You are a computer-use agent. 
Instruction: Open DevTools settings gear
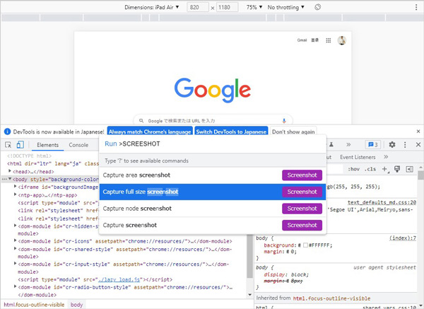[x=392, y=145]
